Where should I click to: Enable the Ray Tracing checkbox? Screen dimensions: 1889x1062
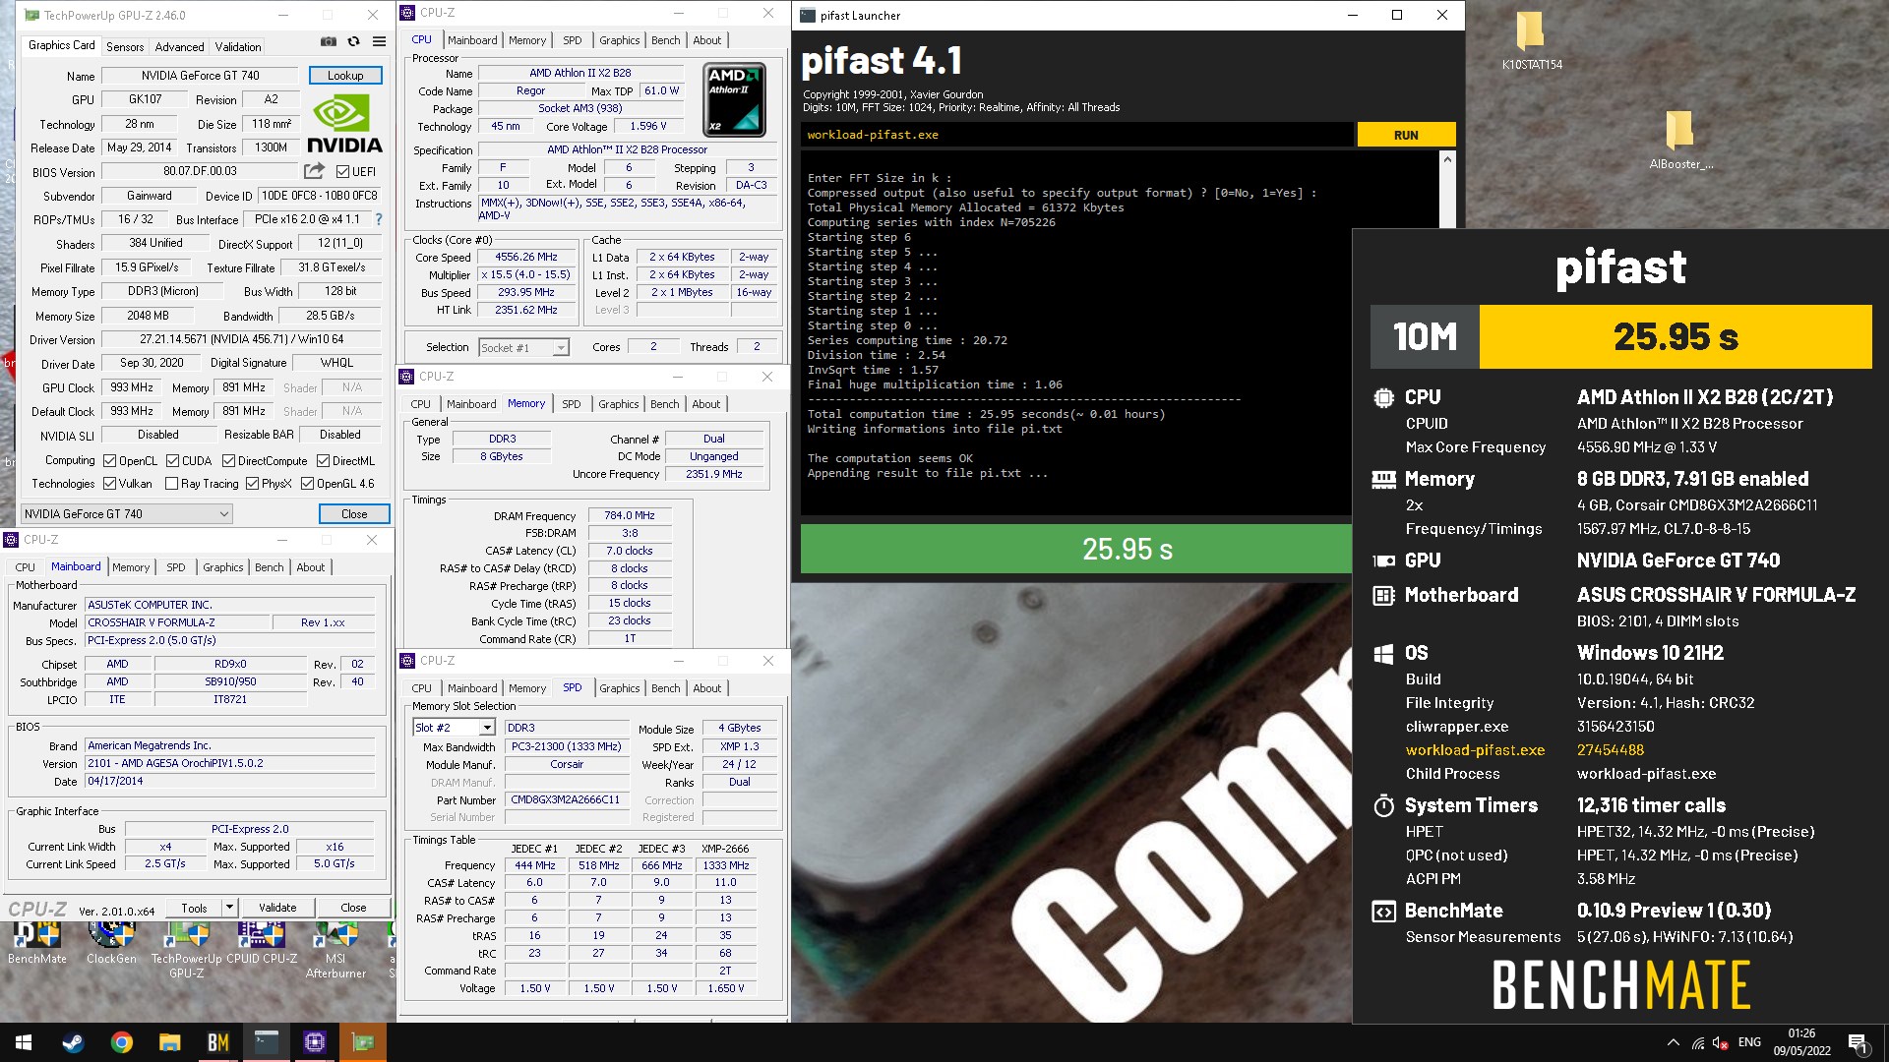tap(172, 483)
